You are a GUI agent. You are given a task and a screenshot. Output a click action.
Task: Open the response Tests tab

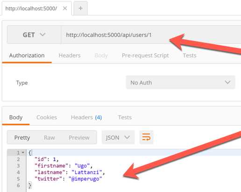tap(125, 117)
